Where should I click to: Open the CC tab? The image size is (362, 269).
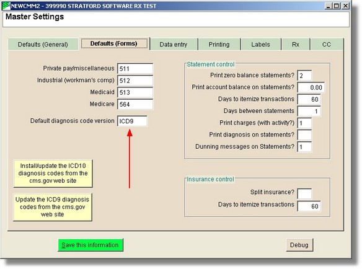[327, 45]
